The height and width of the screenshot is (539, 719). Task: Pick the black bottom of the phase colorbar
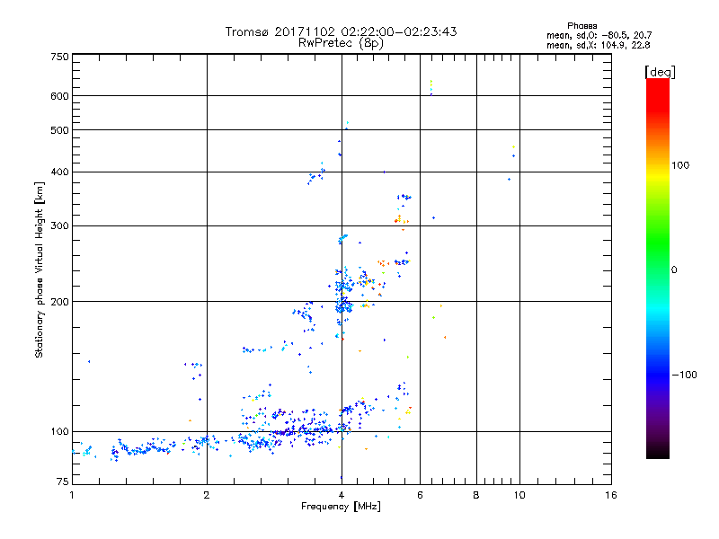pos(658,454)
